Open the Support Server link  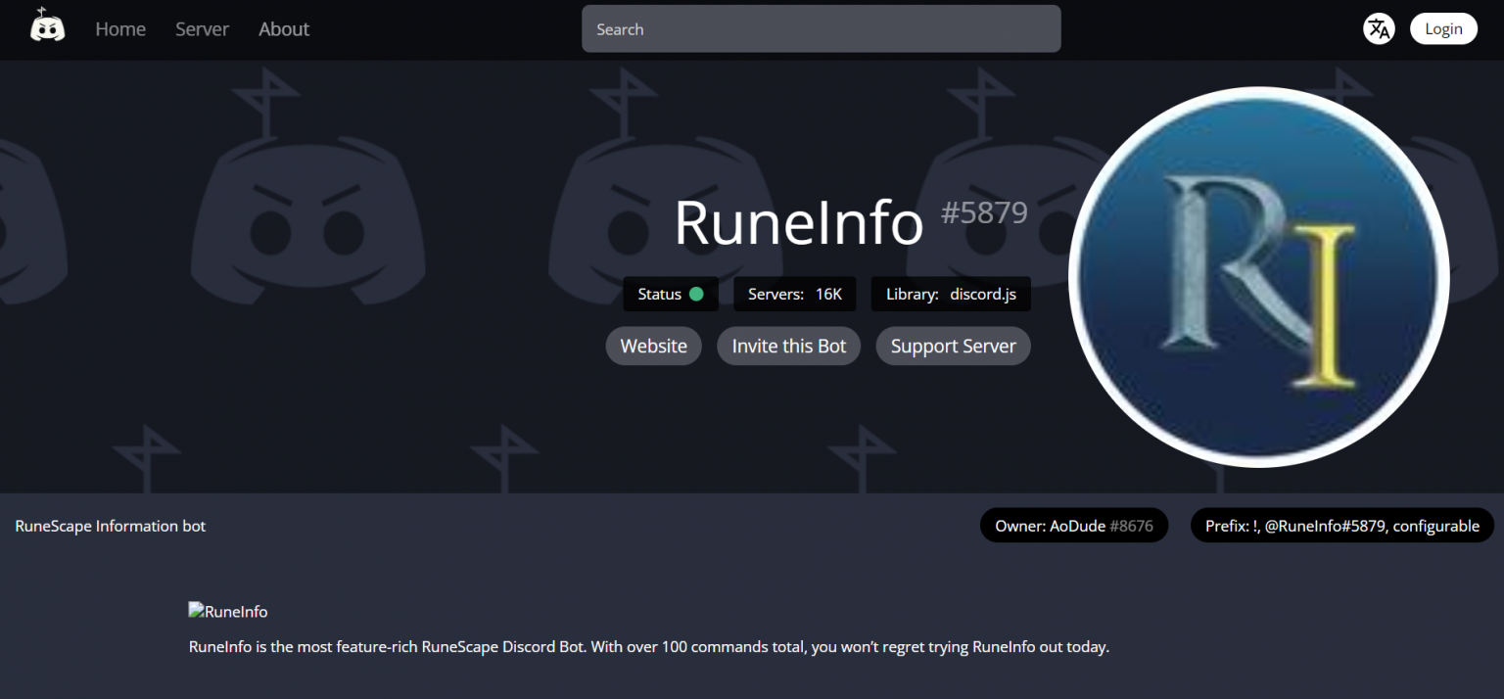click(953, 346)
